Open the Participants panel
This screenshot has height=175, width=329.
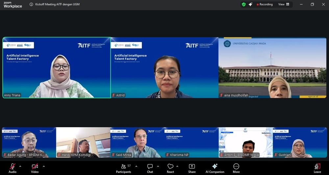click(x=123, y=167)
